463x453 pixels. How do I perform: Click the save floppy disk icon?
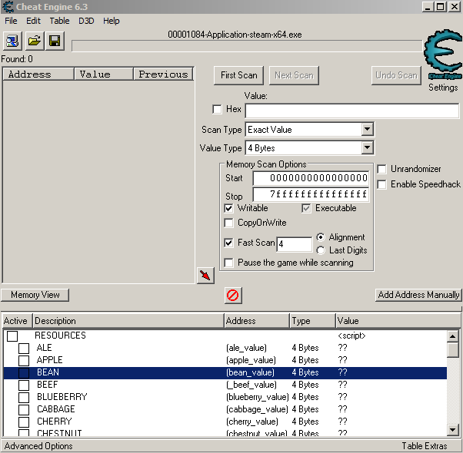pos(55,41)
